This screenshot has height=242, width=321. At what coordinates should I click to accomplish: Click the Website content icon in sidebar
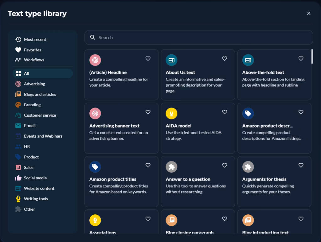point(18,188)
